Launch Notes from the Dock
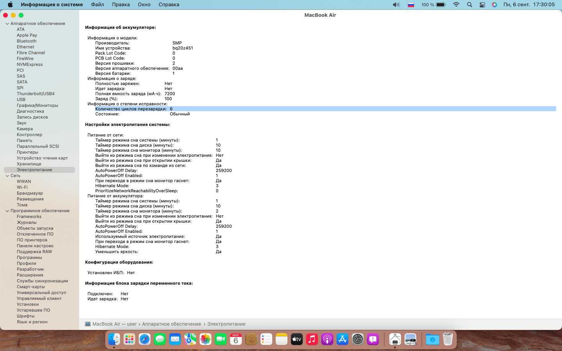 point(281,339)
